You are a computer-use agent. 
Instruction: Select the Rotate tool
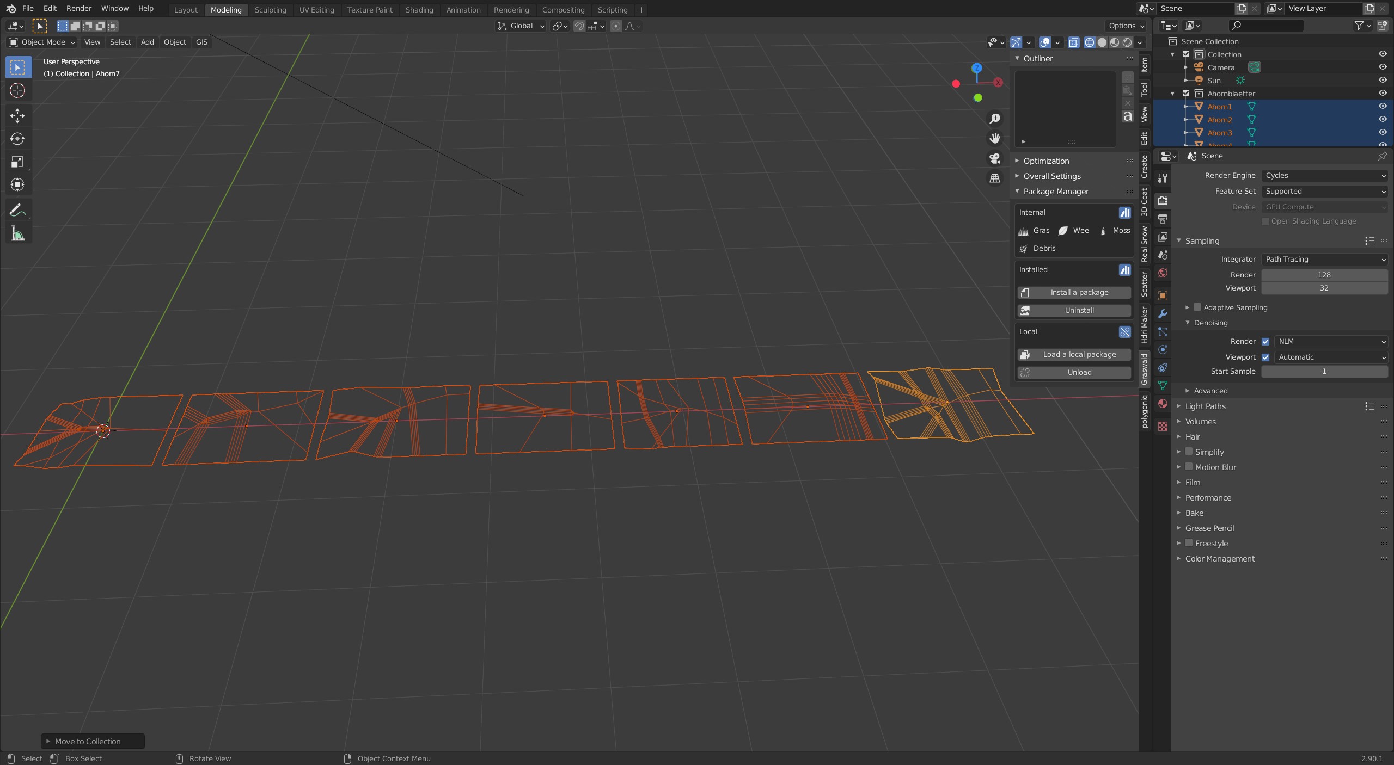(17, 139)
